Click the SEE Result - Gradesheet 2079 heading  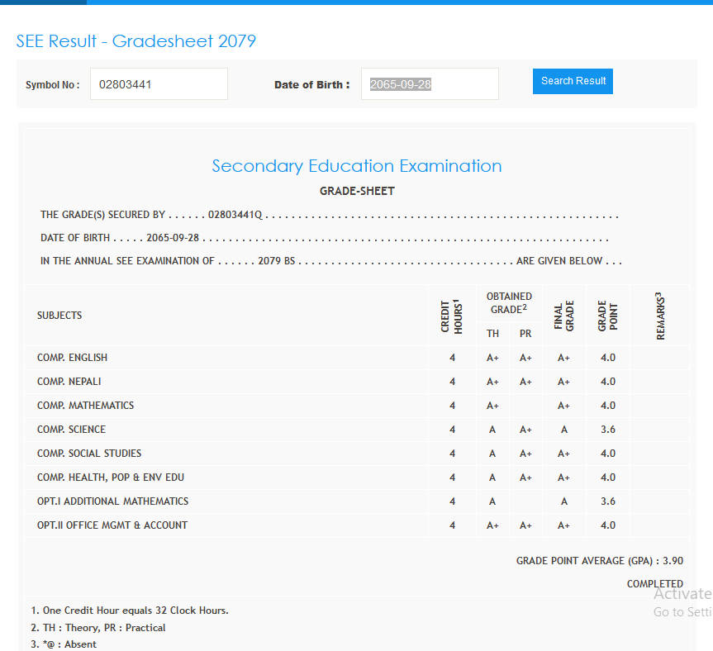(136, 41)
